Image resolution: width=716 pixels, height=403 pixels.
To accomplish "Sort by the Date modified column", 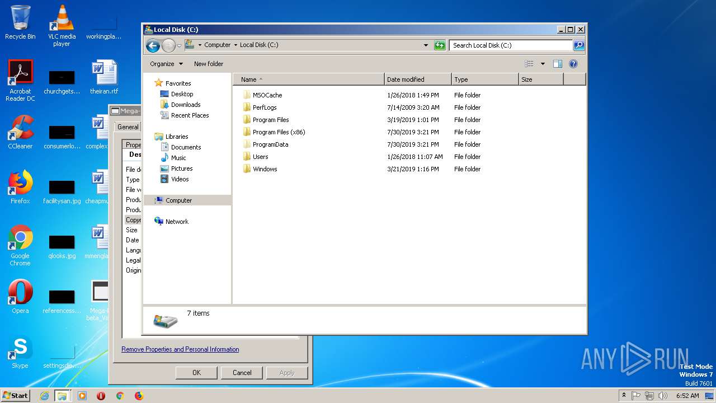I will [x=418, y=79].
